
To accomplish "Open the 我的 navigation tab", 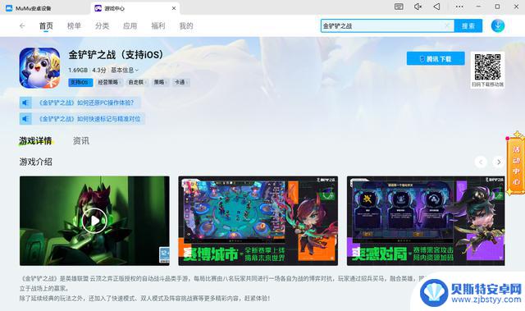I will (x=186, y=25).
